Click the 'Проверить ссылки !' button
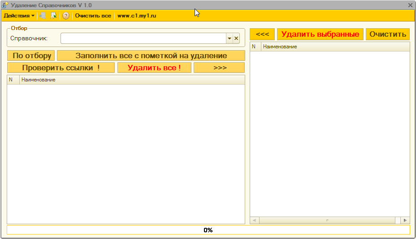This screenshot has width=416, height=239. coord(61,68)
